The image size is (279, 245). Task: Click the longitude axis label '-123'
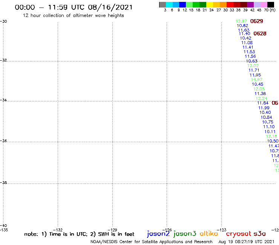(222, 230)
